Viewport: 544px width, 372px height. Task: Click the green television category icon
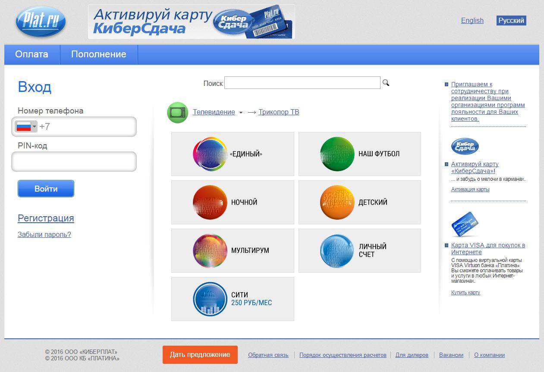click(177, 113)
